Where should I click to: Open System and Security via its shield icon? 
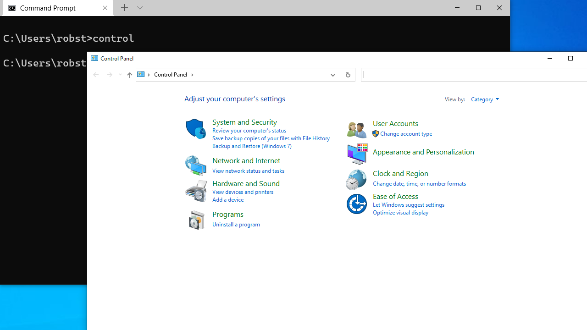coord(195,128)
